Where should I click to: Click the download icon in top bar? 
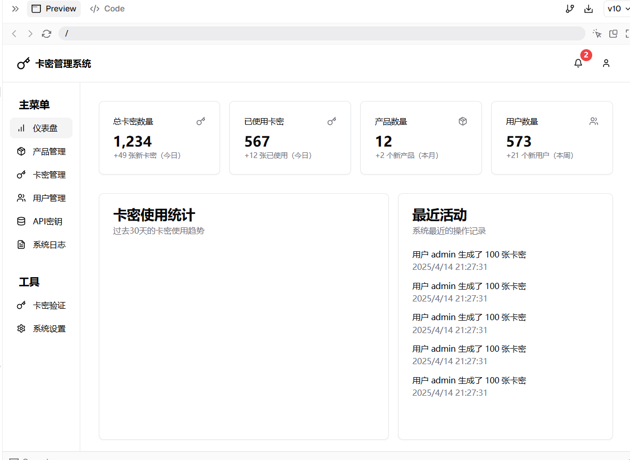588,9
